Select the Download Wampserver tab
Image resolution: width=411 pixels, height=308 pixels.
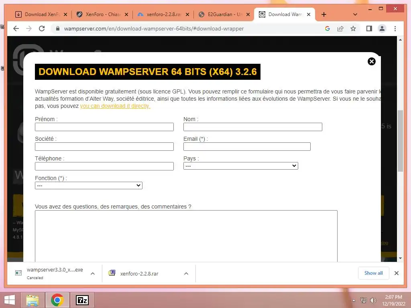pyautogui.click(x=285, y=14)
